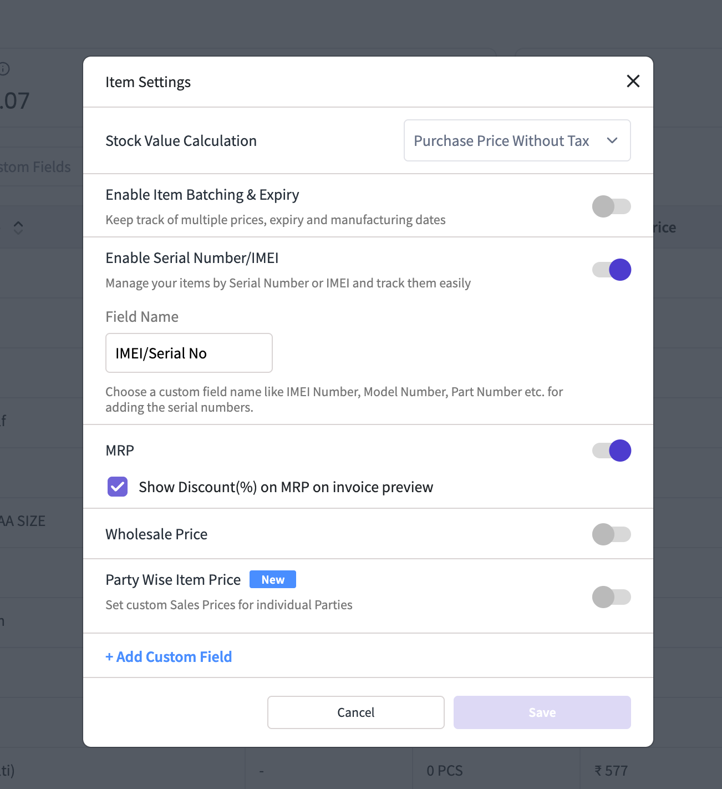Uncheck Show Discount(%) on MRP checkbox
This screenshot has width=722, height=789.
(x=118, y=487)
